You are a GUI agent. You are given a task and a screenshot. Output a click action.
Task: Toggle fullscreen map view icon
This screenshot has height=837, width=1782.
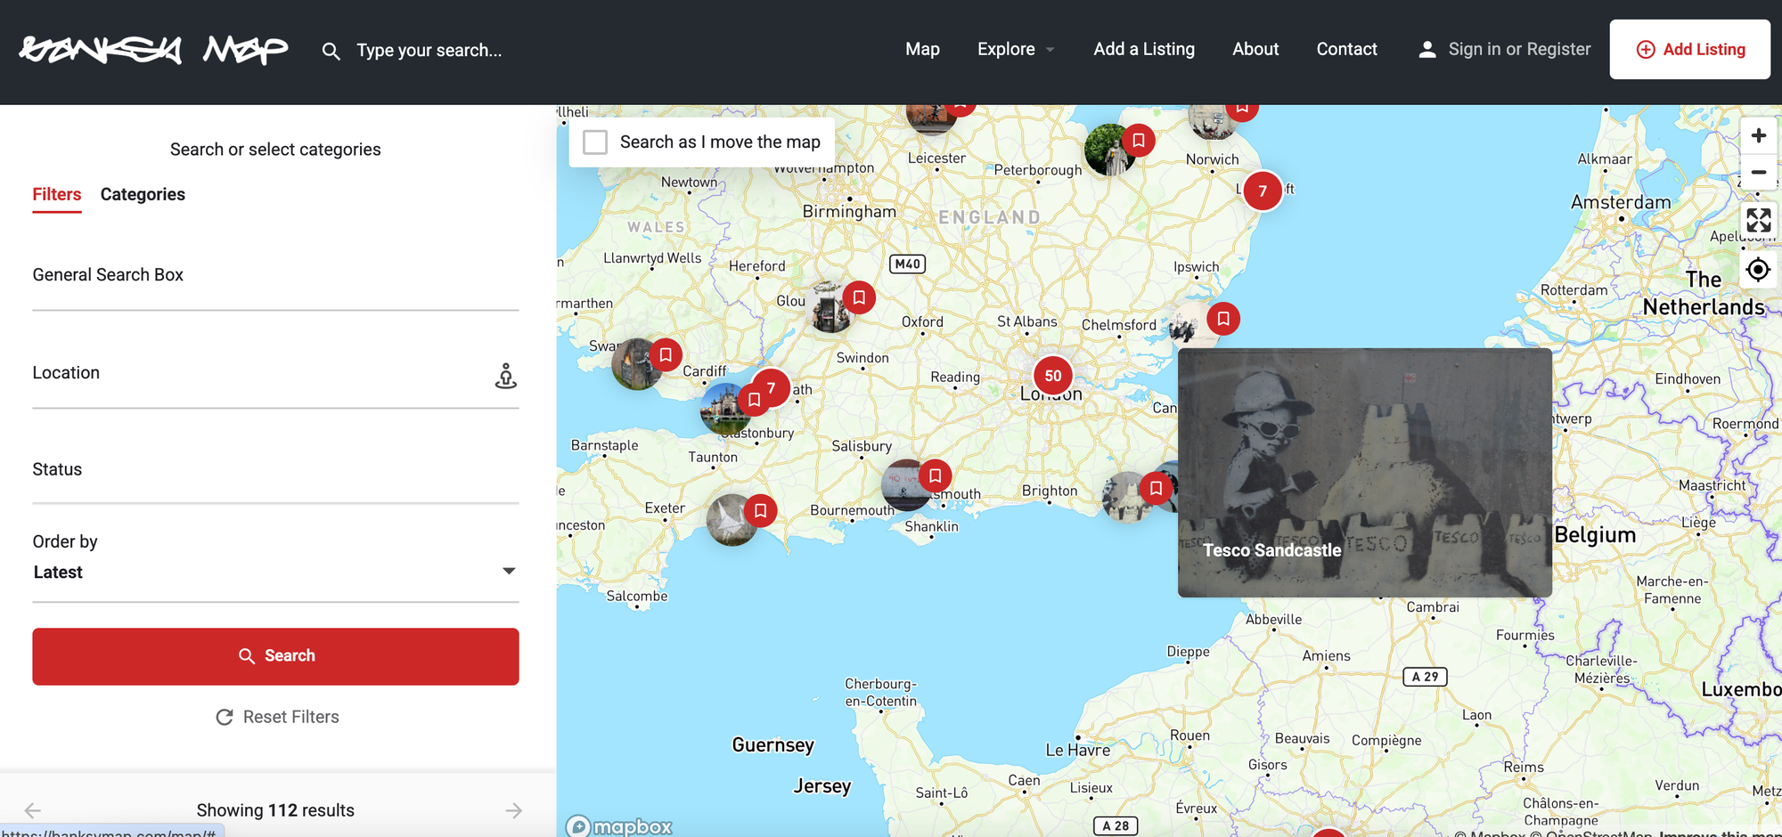point(1758,220)
